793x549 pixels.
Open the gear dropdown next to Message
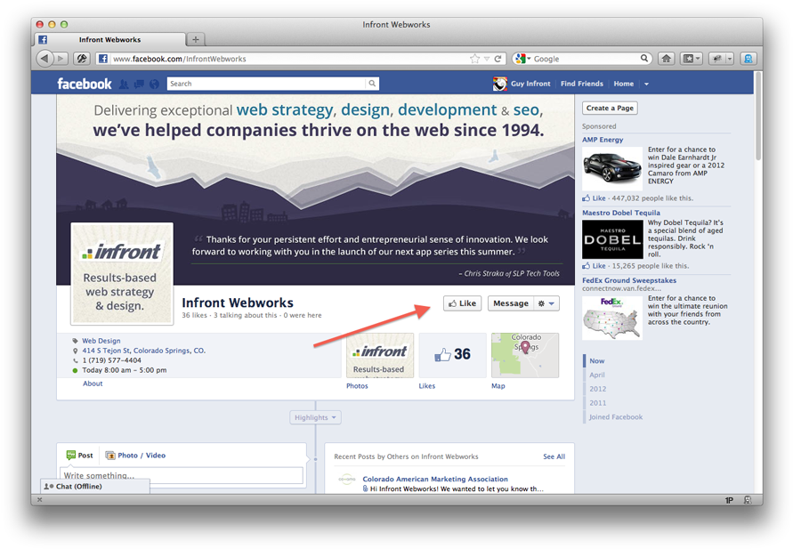(546, 303)
